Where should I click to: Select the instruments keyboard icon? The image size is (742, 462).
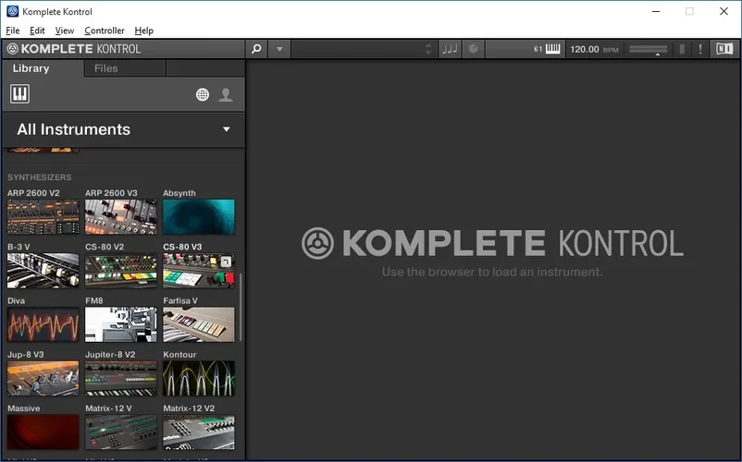tap(19, 94)
